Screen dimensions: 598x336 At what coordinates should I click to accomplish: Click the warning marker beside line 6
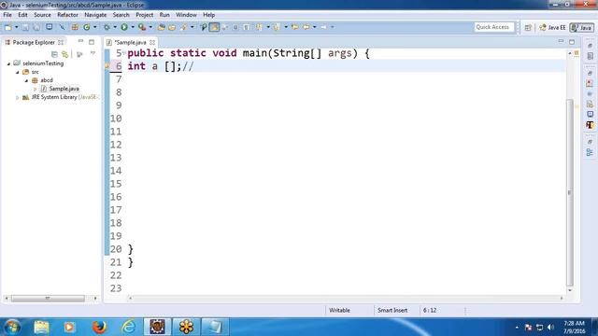click(x=107, y=66)
